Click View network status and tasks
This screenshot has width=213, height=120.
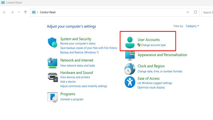pyautogui.click(x=77, y=66)
